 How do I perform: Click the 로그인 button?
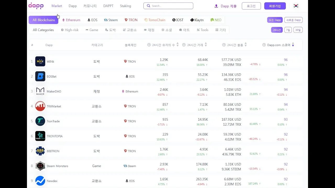pos(251,6)
